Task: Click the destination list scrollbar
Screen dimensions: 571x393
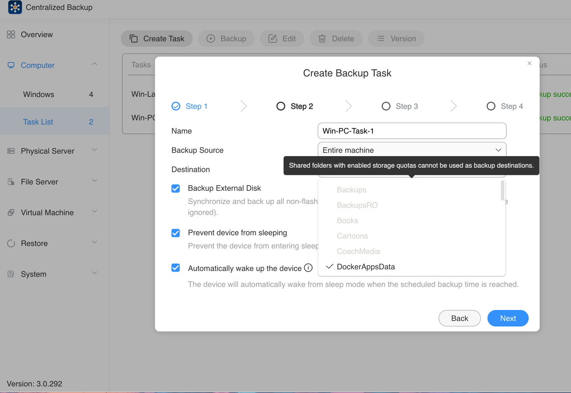Action: [503, 191]
